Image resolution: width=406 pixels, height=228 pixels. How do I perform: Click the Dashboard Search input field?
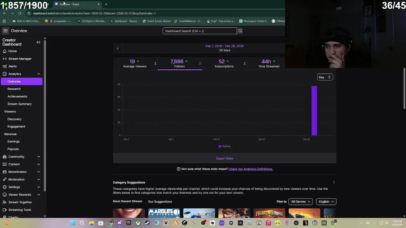point(200,31)
